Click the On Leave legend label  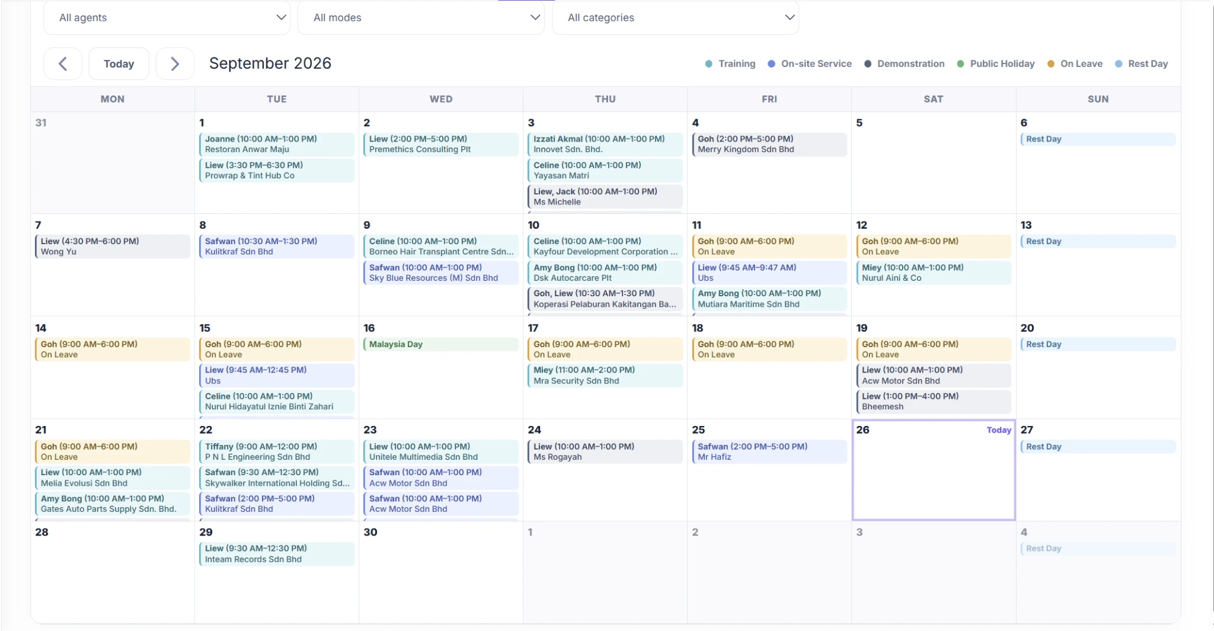1082,63
